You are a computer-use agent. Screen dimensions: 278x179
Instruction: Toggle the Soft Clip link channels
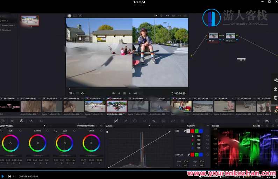tap(189, 155)
